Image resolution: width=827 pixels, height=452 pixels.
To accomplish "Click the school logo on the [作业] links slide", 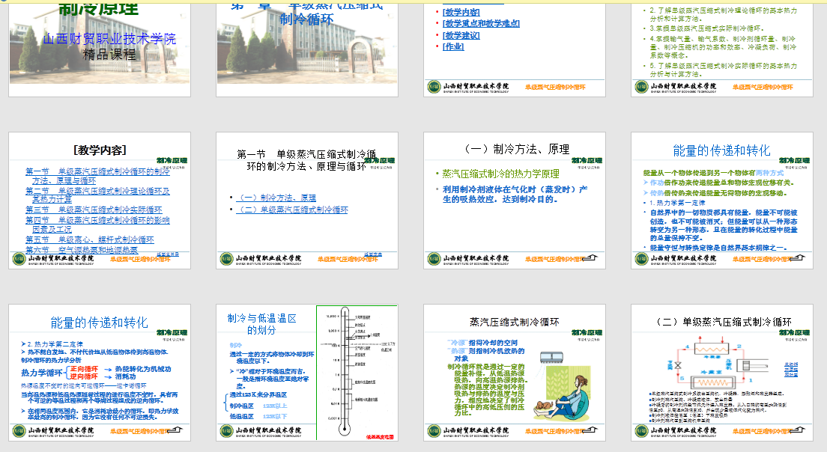I will pos(434,86).
